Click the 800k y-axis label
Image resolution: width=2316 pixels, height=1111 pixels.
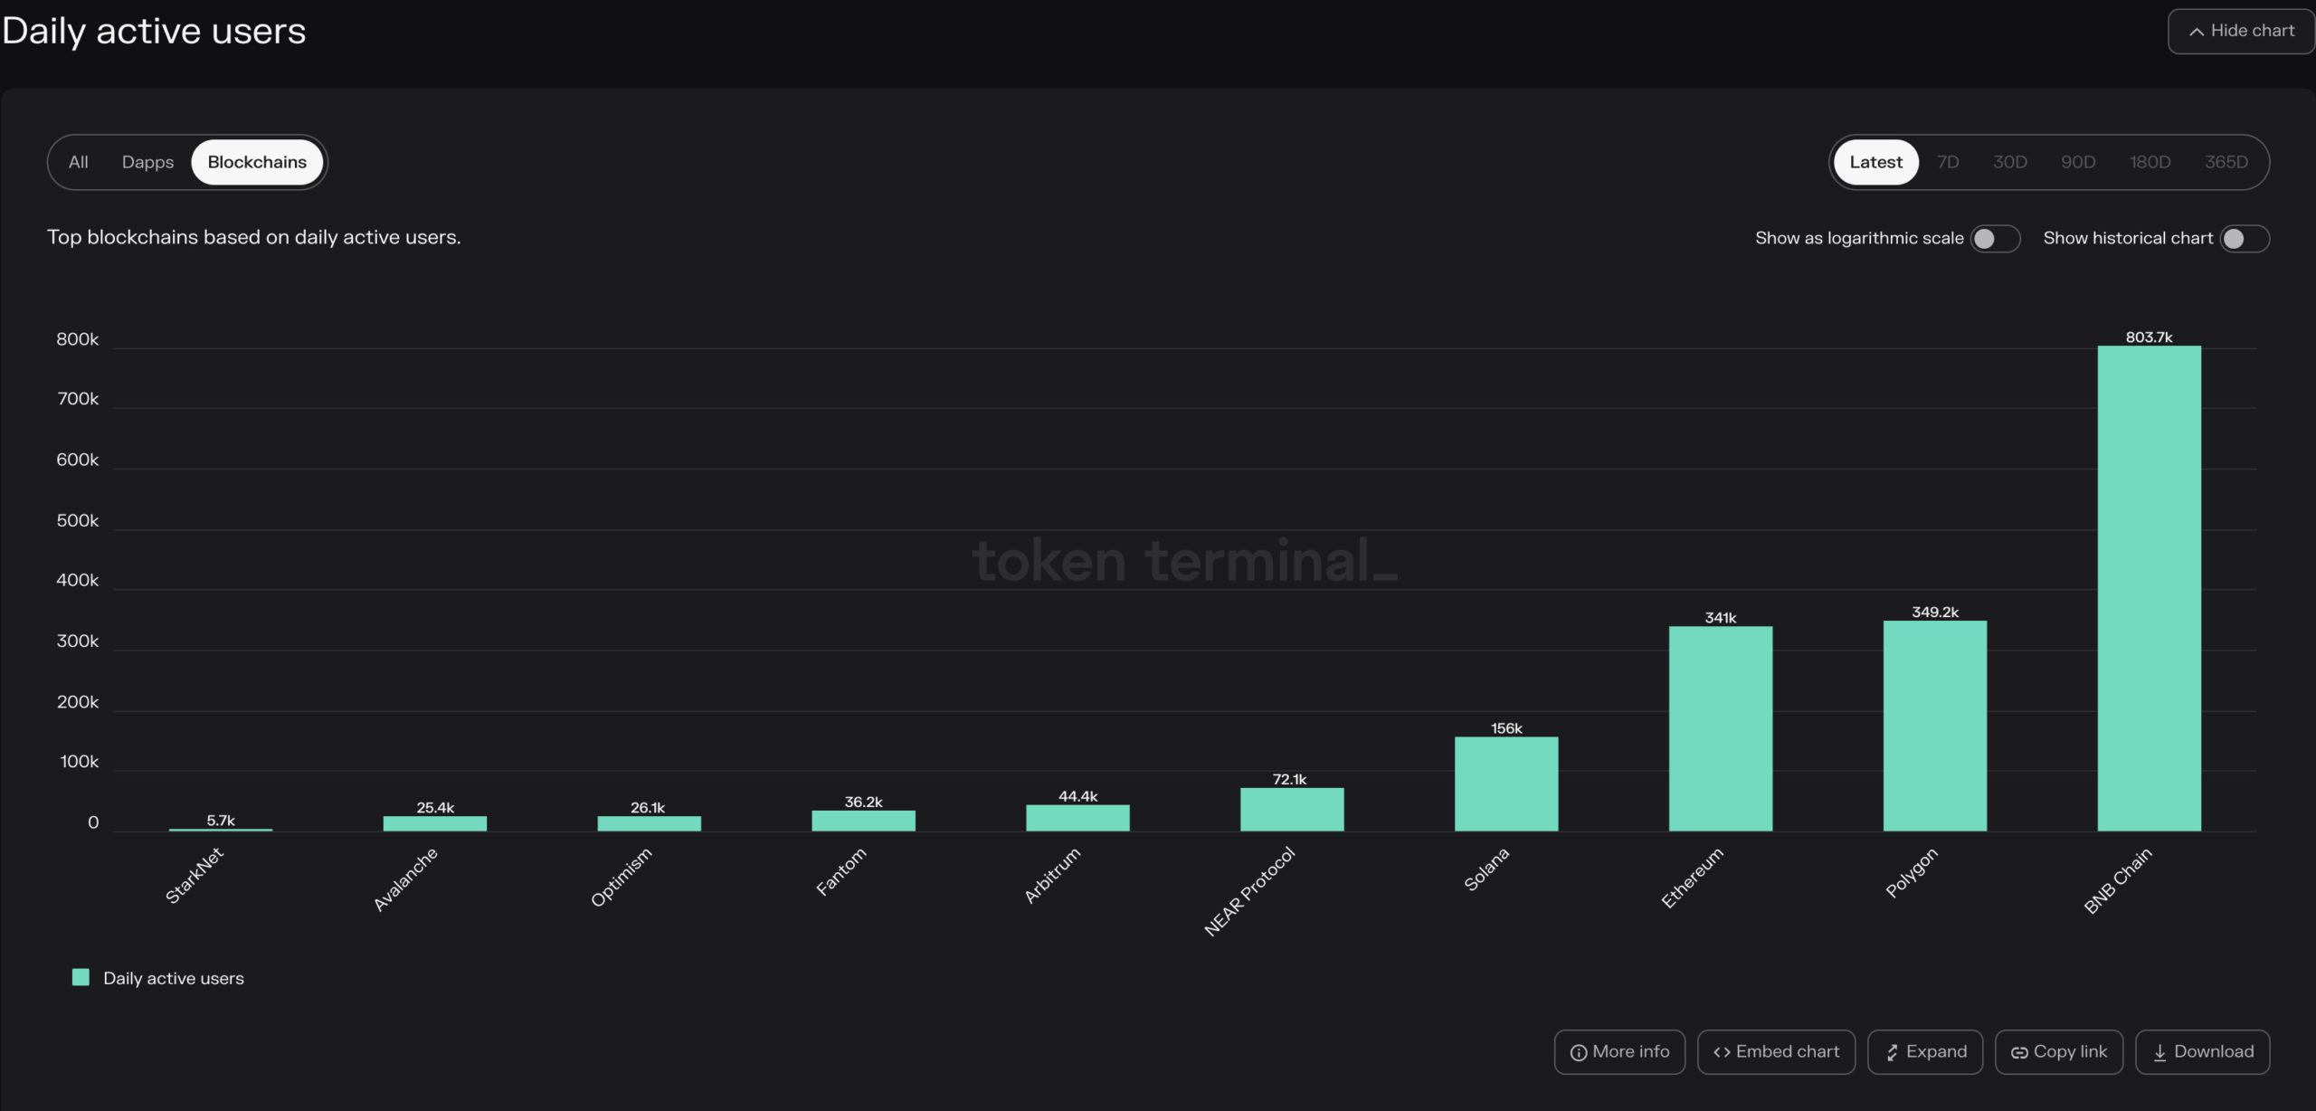coord(77,339)
